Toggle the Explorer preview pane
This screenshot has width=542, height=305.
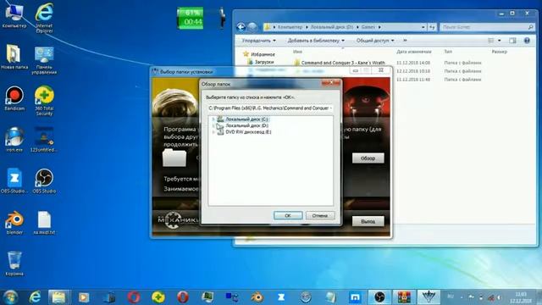512,41
